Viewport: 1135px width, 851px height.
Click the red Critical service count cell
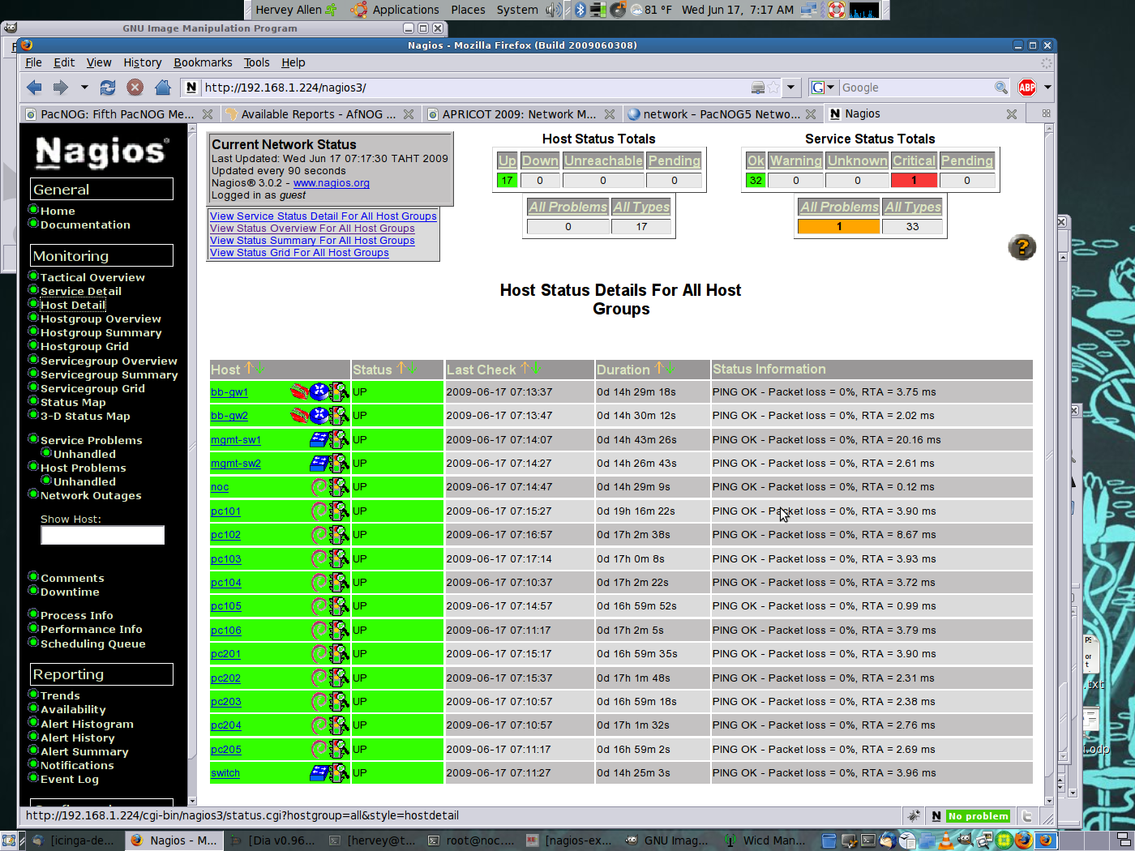coord(914,181)
